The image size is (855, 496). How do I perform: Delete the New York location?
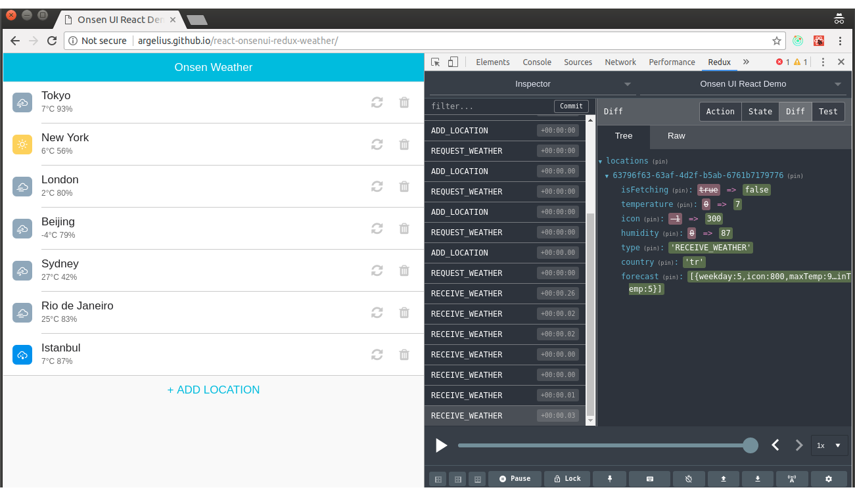coord(404,145)
